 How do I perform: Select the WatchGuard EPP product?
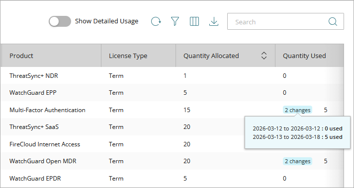tap(33, 93)
